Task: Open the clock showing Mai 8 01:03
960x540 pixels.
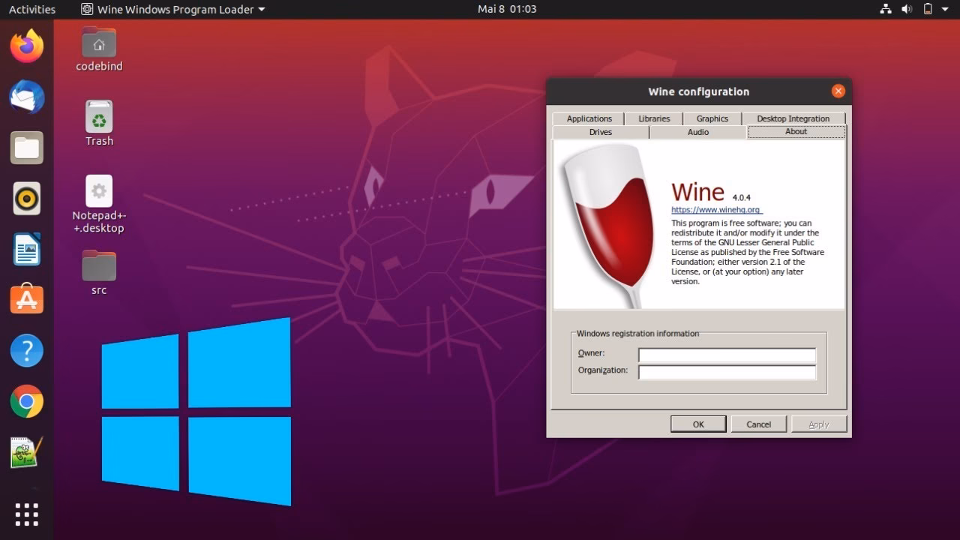Action: [x=507, y=9]
